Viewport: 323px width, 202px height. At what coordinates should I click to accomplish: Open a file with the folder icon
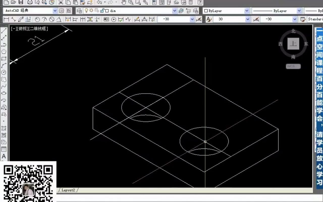point(14,3)
